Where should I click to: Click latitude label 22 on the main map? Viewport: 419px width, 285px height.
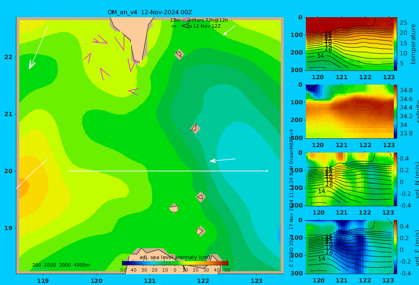(x=8, y=57)
